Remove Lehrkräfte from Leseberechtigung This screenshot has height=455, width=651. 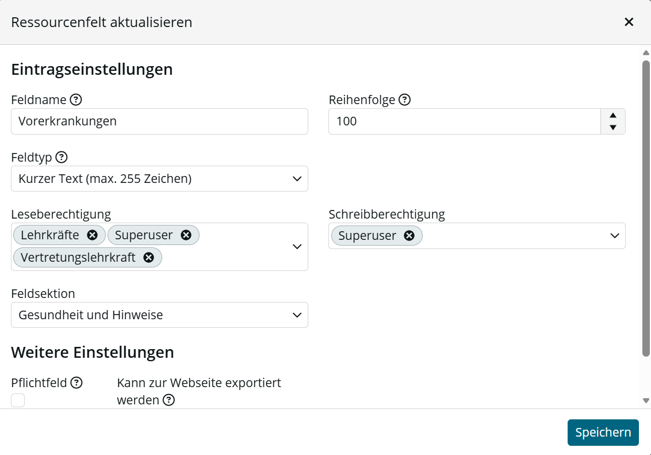92,235
